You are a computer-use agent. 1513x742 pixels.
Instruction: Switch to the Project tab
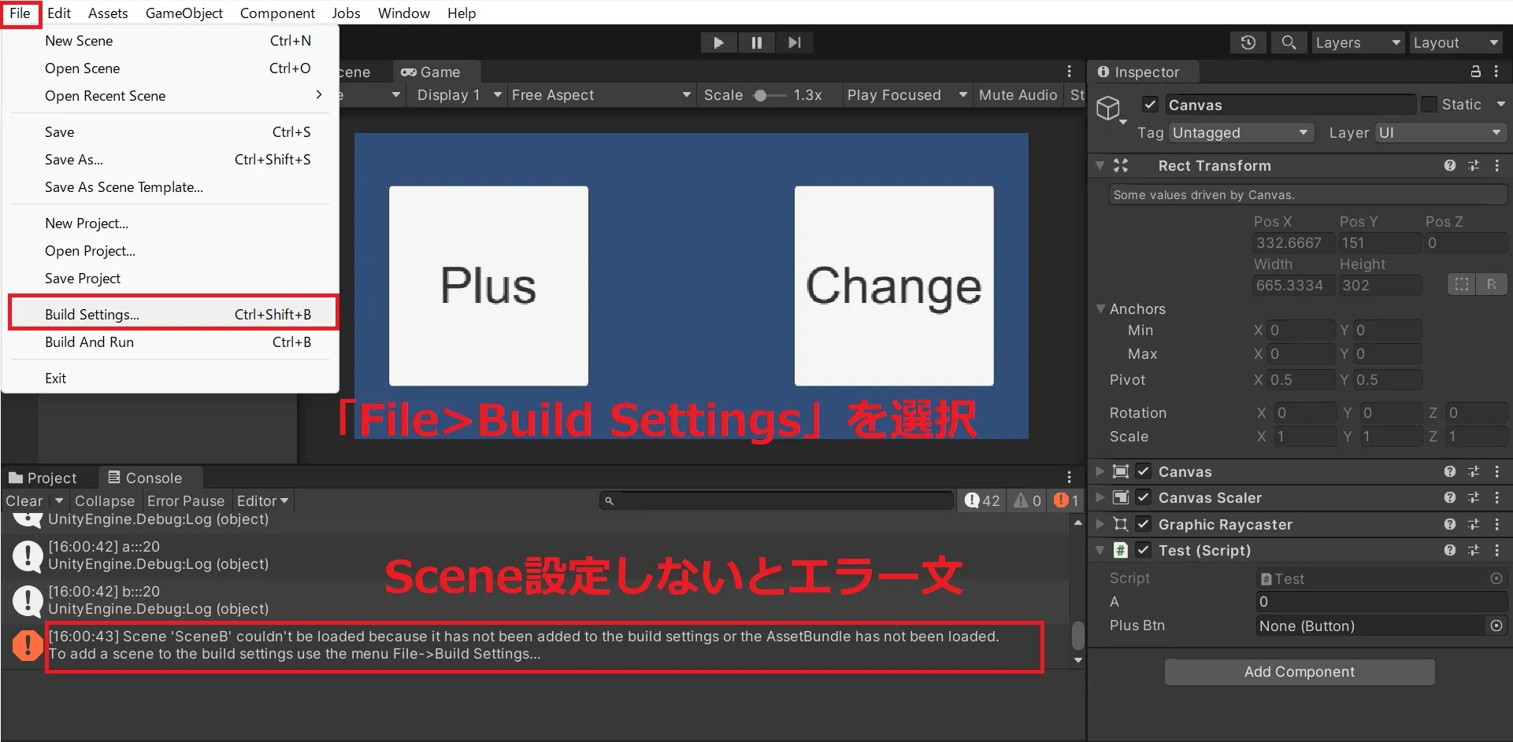pyautogui.click(x=43, y=478)
